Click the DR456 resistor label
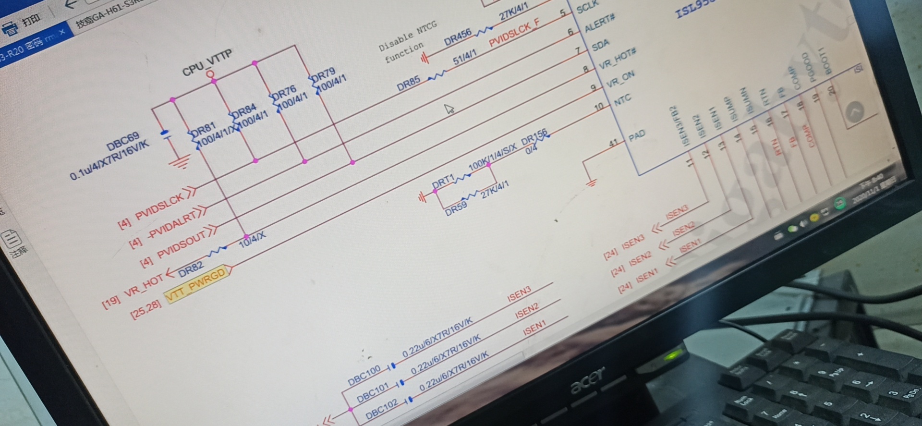 pyautogui.click(x=458, y=38)
